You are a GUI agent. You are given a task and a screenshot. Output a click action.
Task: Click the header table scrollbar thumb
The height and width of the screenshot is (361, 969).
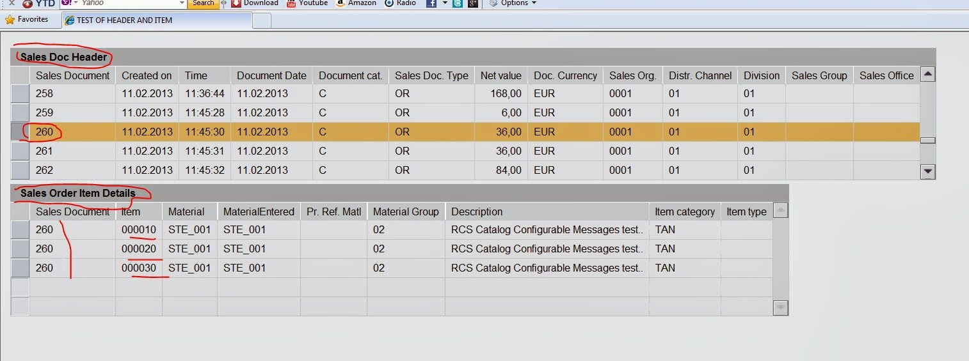pyautogui.click(x=927, y=140)
